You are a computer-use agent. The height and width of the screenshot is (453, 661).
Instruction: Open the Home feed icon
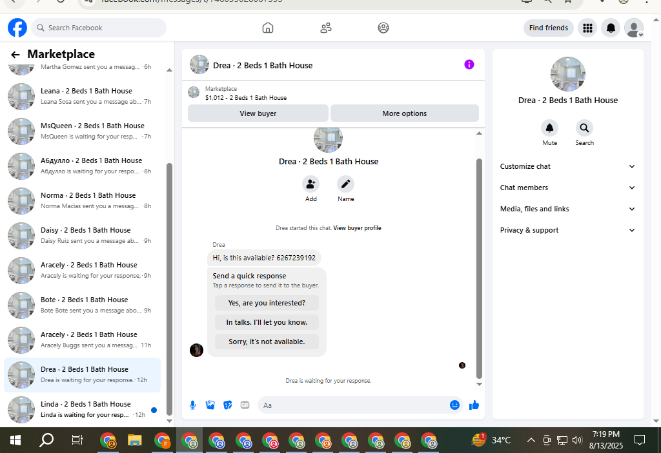click(268, 28)
